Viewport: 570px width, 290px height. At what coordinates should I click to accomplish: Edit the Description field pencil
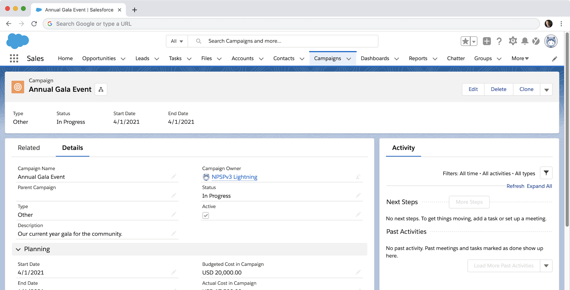(x=174, y=234)
